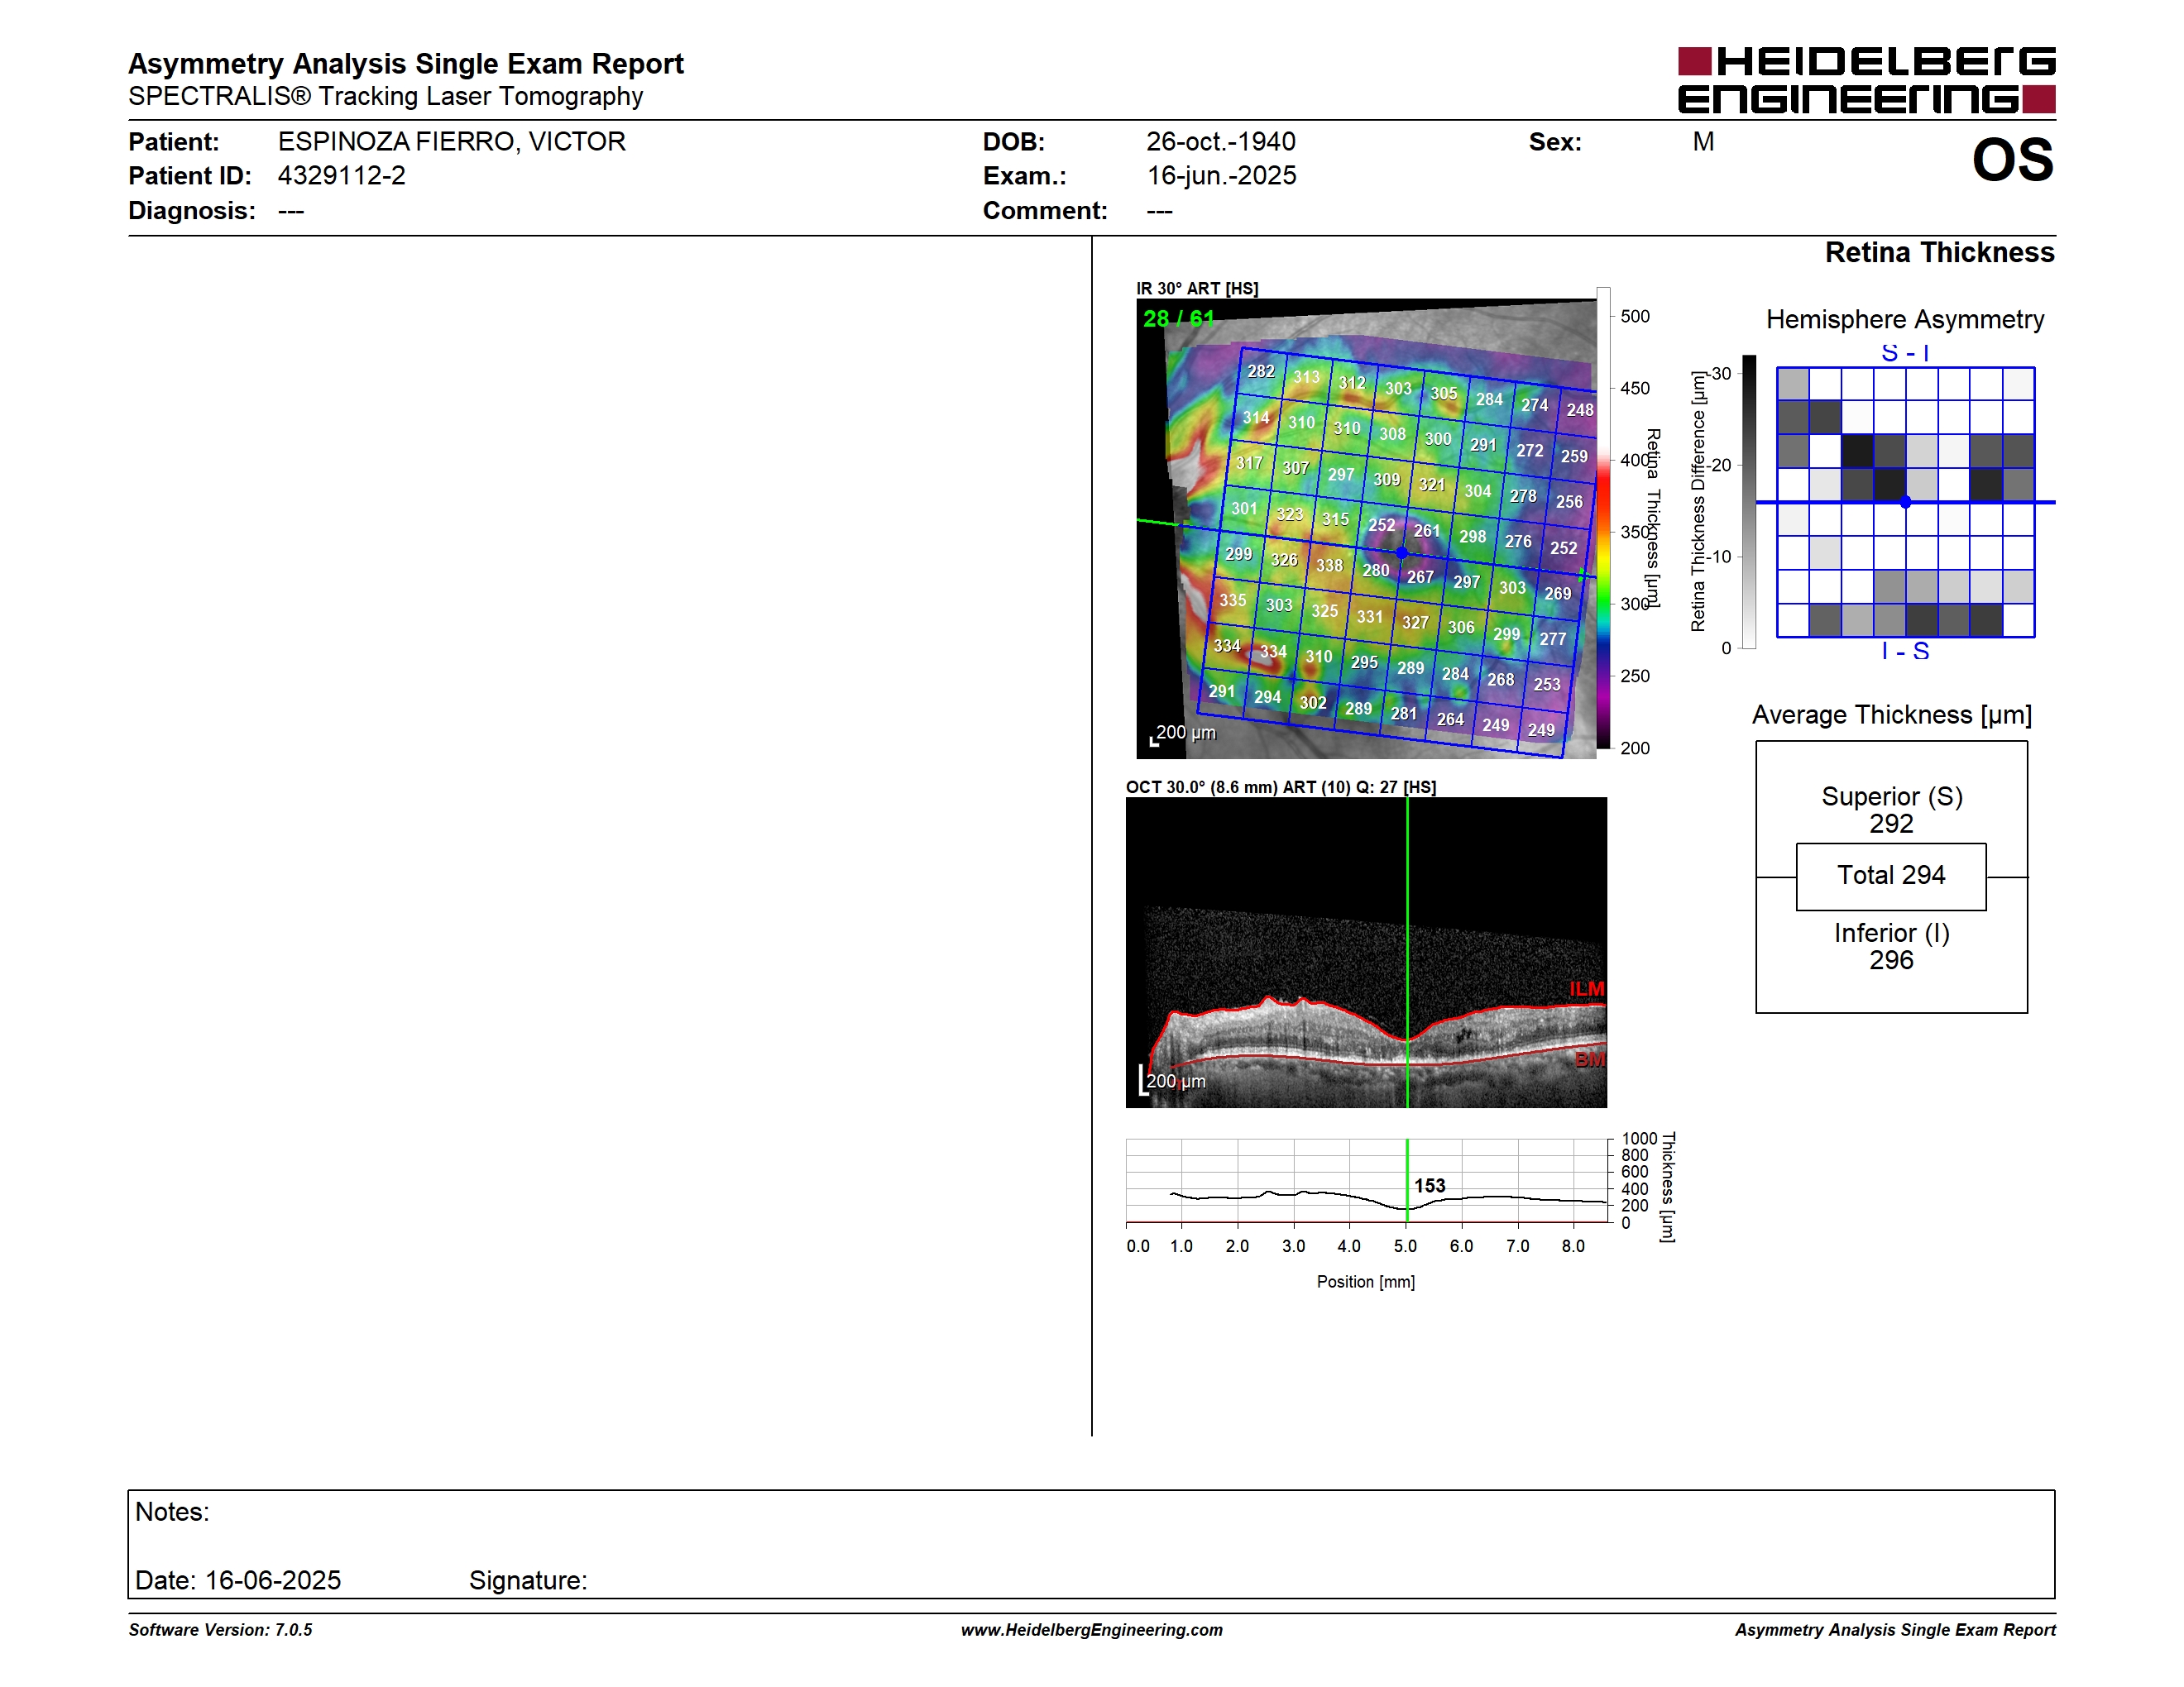This screenshot has height=1687, width=2184.
Task: Click the Patient ID value 4329112-2
Action: tap(342, 176)
